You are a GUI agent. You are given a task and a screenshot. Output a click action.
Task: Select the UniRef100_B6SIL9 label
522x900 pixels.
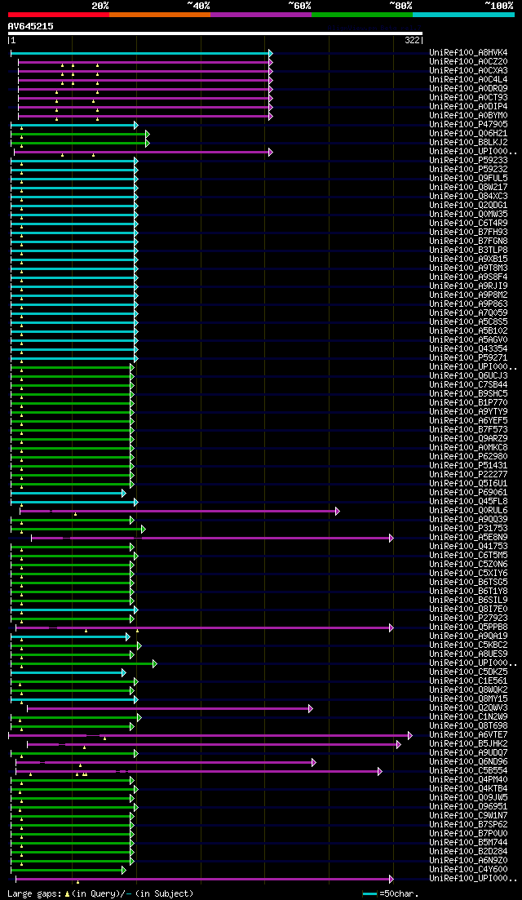click(468, 601)
